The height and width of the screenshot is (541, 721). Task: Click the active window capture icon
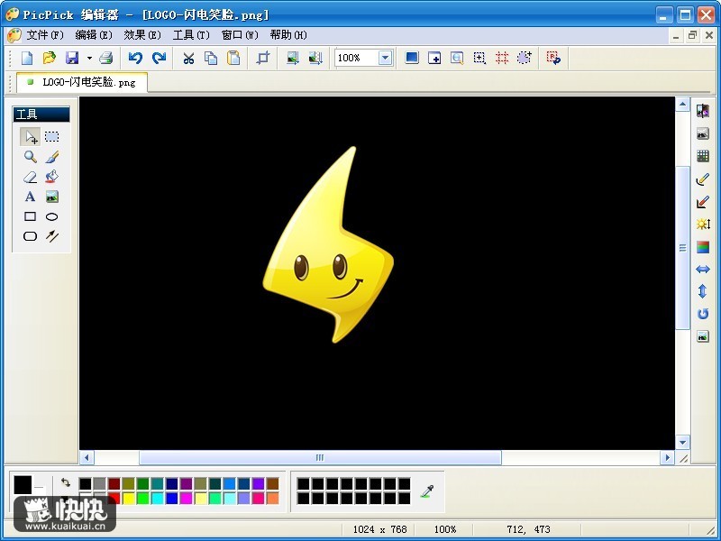[x=434, y=58]
